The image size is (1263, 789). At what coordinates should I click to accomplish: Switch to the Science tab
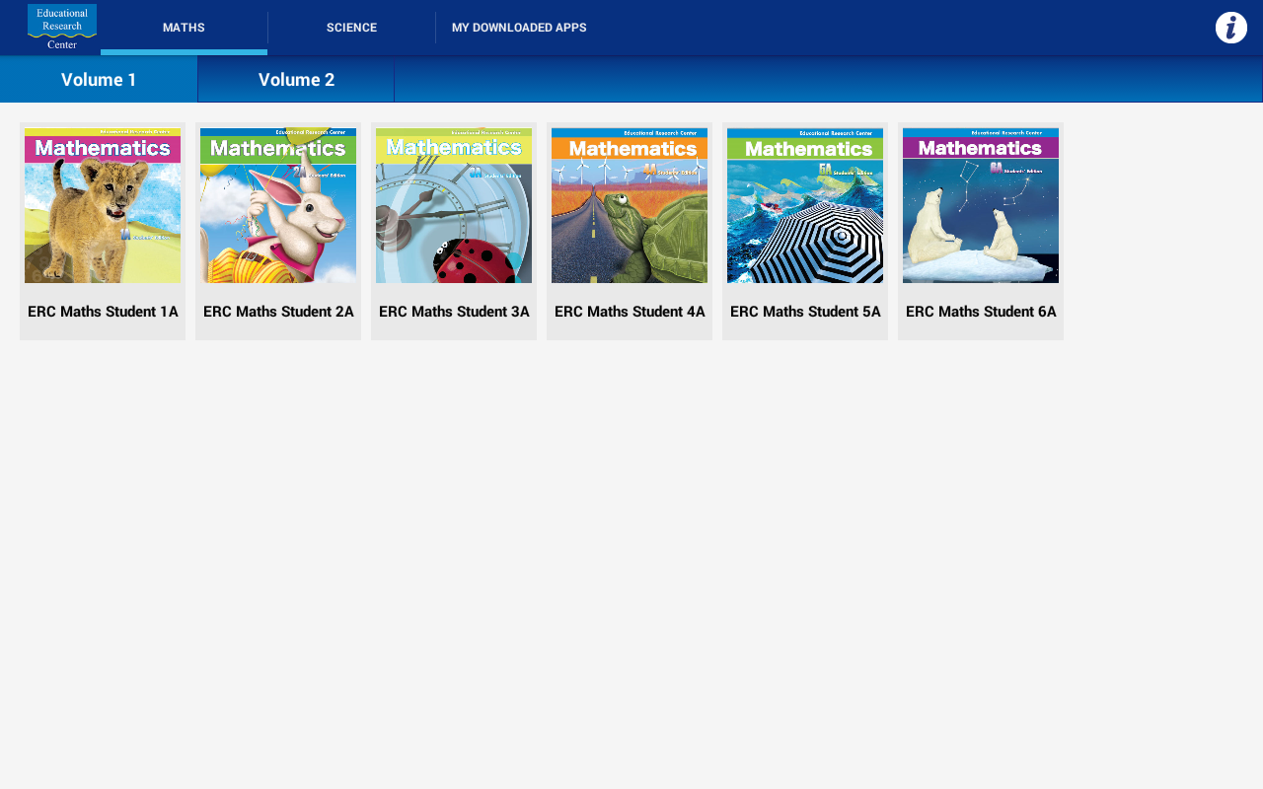pos(351,28)
